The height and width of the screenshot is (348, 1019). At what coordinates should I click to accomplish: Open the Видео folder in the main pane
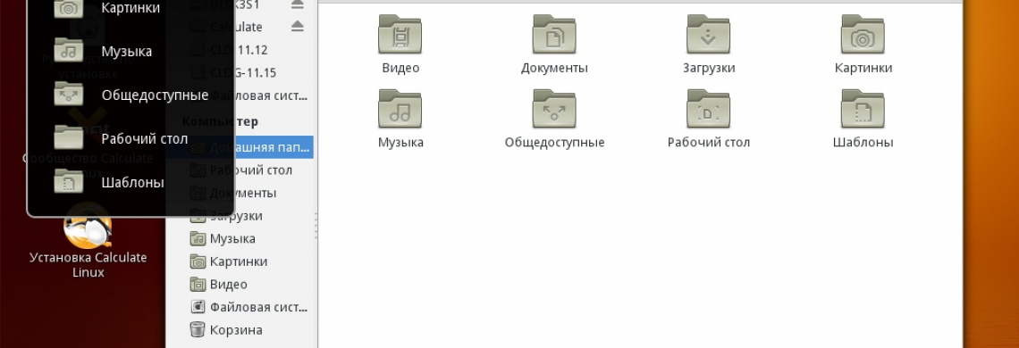[400, 44]
